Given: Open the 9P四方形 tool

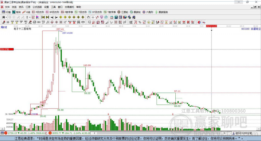Looking at the screenshot, I should coord(53,12).
